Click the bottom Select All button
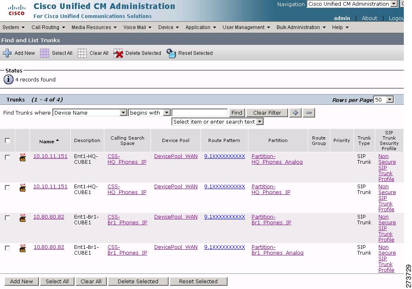This screenshot has height=289, width=412. [x=57, y=281]
